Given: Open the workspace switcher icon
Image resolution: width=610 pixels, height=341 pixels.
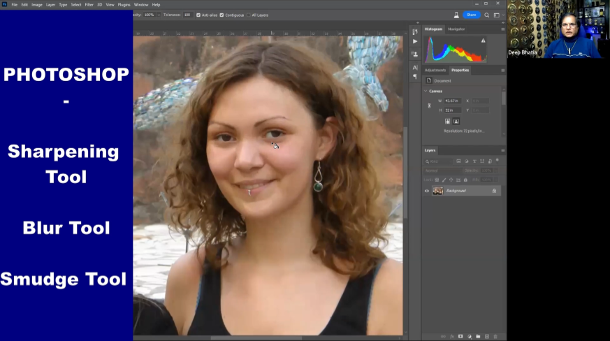Looking at the screenshot, I should pos(497,15).
